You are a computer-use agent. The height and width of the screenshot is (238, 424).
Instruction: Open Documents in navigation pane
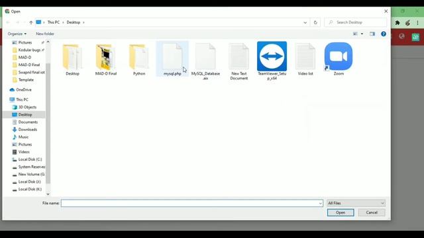tap(28, 122)
